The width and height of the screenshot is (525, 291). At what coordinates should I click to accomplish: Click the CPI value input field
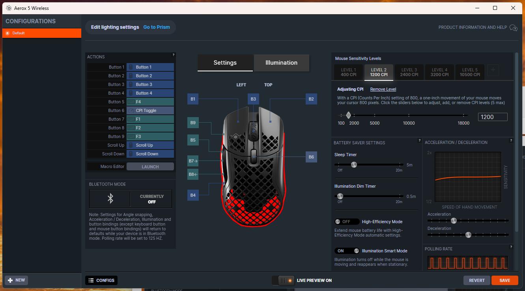point(492,117)
